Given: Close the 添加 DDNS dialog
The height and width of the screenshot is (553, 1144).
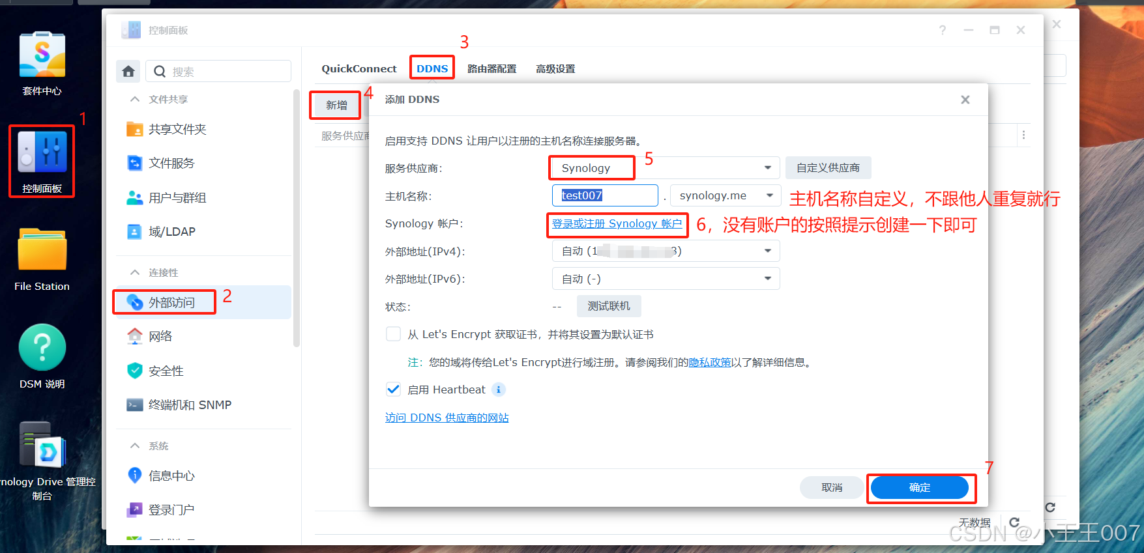Looking at the screenshot, I should pyautogui.click(x=965, y=100).
